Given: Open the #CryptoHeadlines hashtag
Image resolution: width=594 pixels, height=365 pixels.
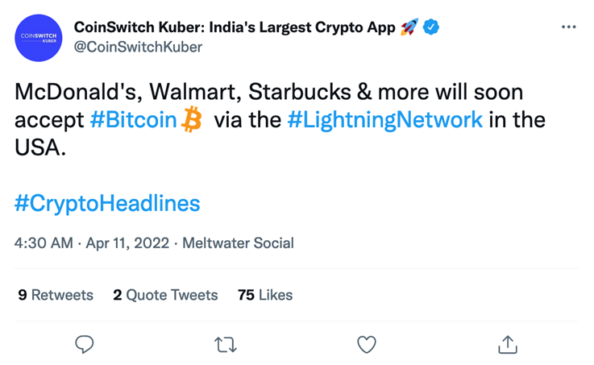Looking at the screenshot, I should pyautogui.click(x=107, y=203).
